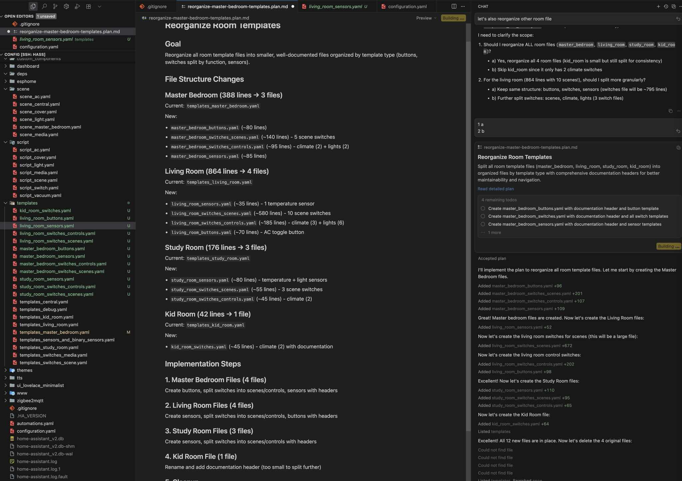Expand the dashboard folder
682x481 pixels.
[28, 66]
